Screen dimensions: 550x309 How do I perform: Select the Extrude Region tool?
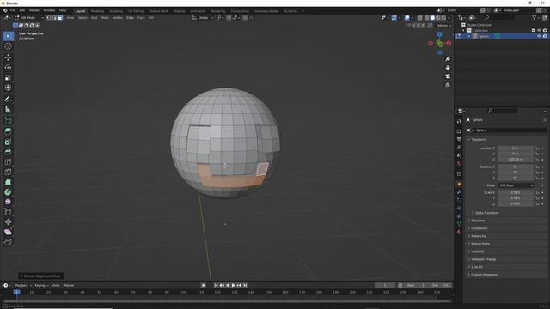click(8, 131)
